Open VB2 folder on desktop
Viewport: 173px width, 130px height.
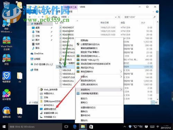click(x=20, y=113)
